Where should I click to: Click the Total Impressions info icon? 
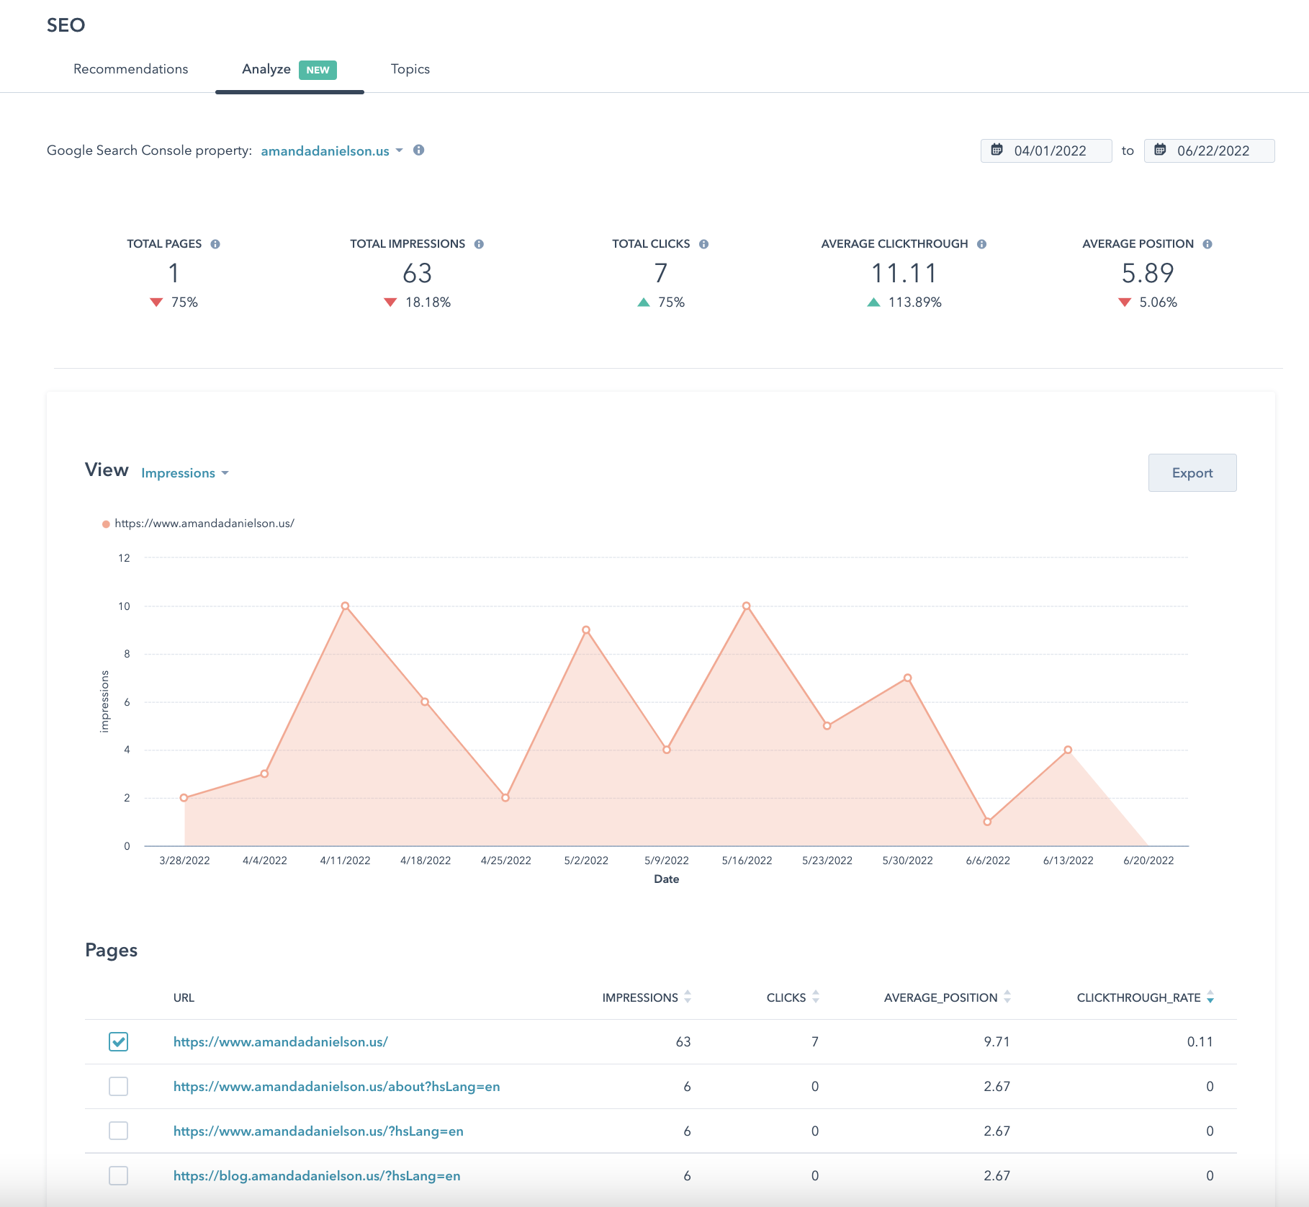(x=479, y=244)
